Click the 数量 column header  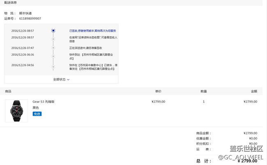(204, 91)
